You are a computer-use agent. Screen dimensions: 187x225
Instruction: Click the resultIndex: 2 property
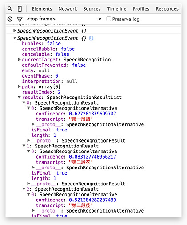coord(41,92)
